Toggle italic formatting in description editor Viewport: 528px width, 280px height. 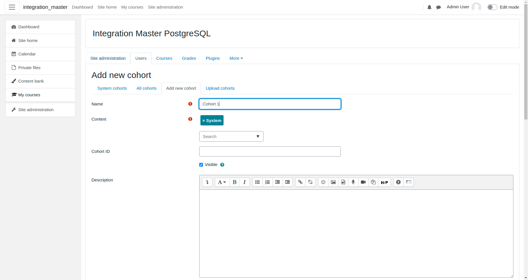tap(244, 182)
